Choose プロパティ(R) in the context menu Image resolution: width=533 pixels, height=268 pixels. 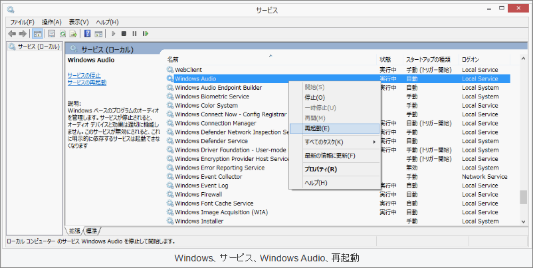tap(334, 169)
